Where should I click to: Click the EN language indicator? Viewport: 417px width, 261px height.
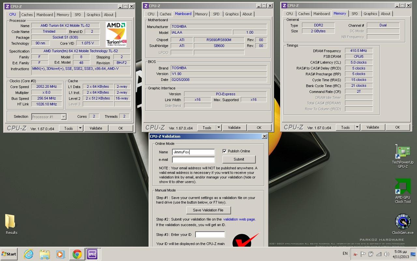click(345, 253)
